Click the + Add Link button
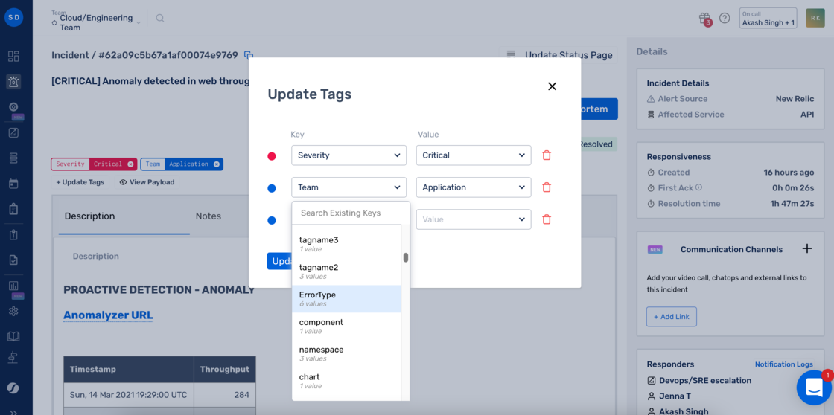Viewport: 834px width, 415px height. (x=671, y=316)
